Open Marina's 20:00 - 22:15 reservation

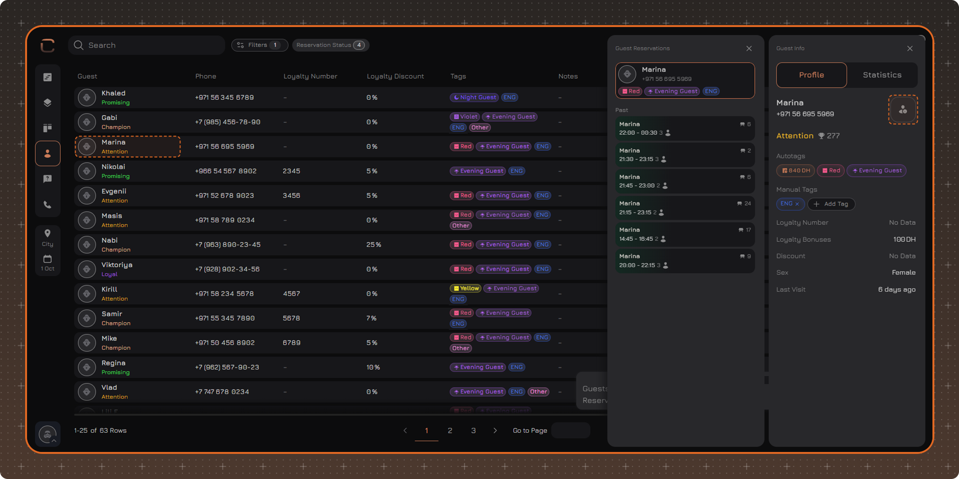685,261
